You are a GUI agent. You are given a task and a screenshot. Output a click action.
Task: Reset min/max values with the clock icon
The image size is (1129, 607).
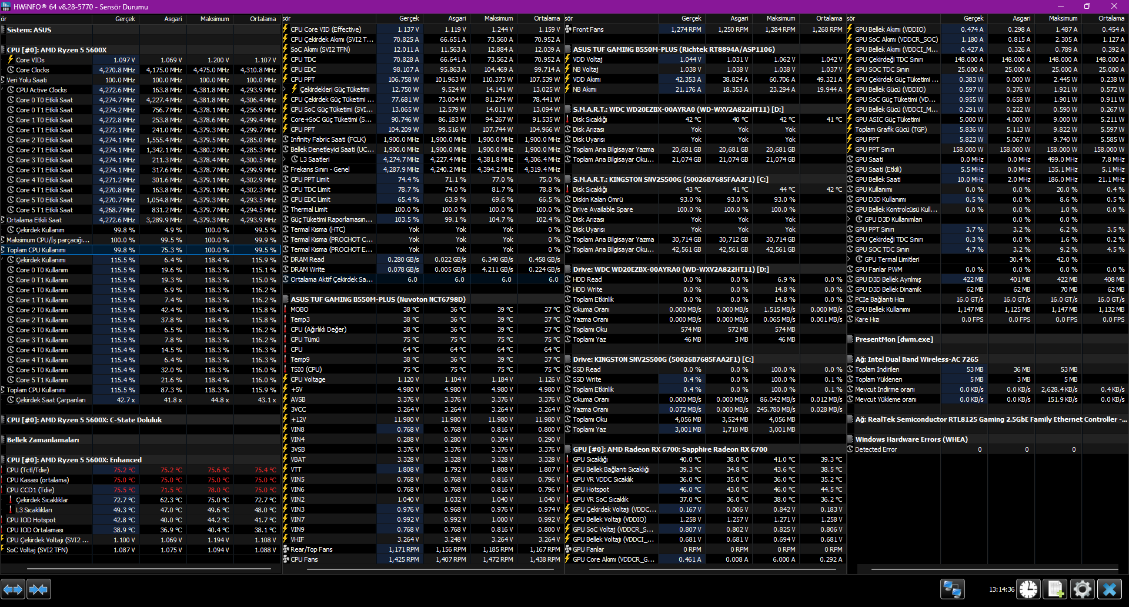point(1028,589)
